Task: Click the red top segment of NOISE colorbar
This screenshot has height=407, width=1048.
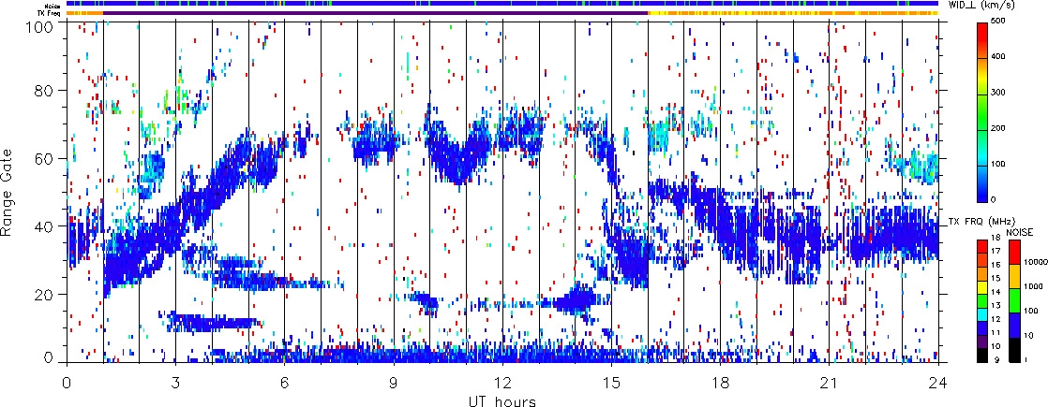Action: pos(1013,251)
